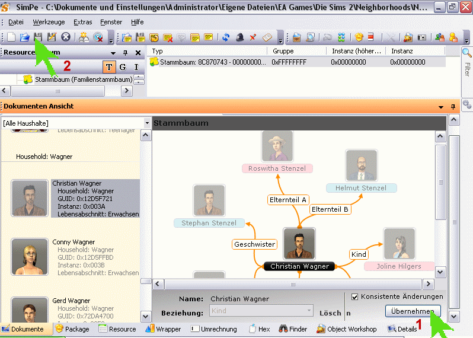Select Conny Wagner in the sim list
The image size is (473, 338).
(29, 256)
